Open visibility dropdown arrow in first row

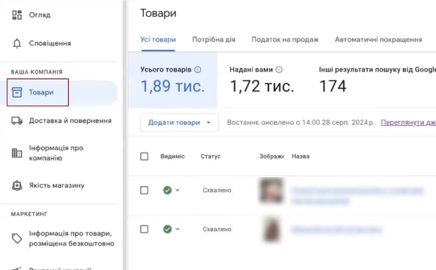coord(178,190)
